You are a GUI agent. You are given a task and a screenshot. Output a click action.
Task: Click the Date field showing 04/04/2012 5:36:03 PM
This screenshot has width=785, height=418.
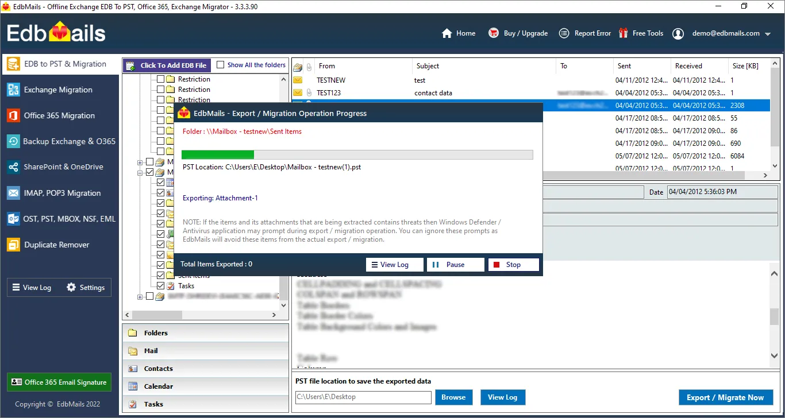click(x=722, y=192)
